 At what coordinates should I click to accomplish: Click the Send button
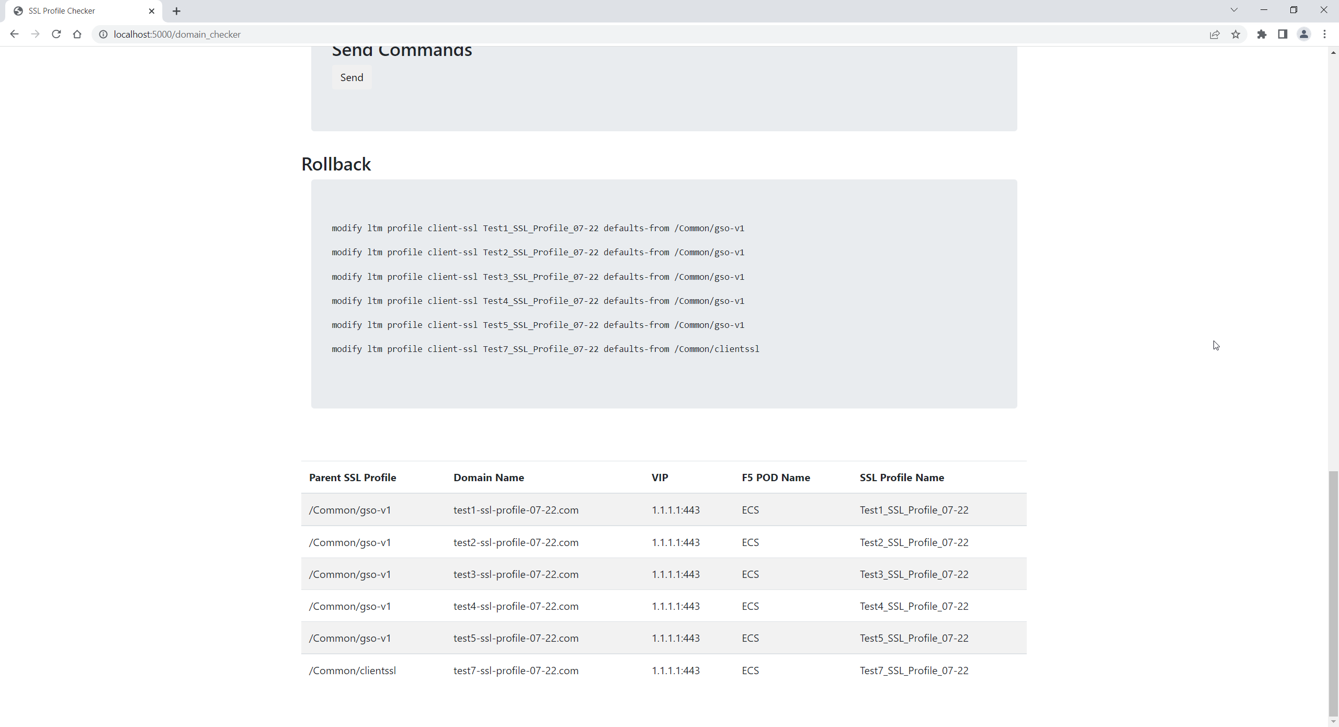pos(351,77)
